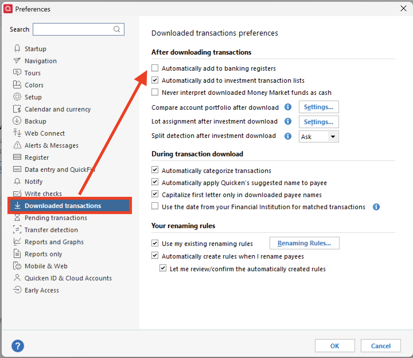413x358 pixels.
Task: Click the Notify bell icon
Action: (x=17, y=181)
